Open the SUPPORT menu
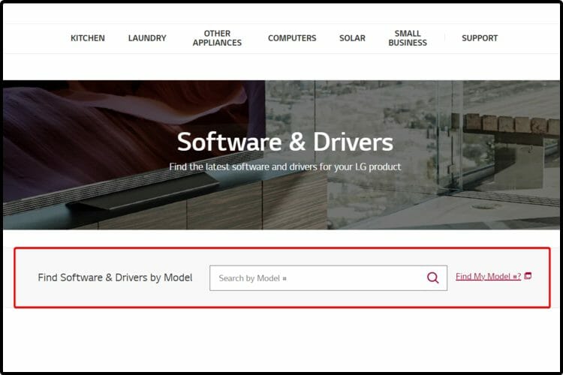The height and width of the screenshot is (375, 563). tap(480, 38)
